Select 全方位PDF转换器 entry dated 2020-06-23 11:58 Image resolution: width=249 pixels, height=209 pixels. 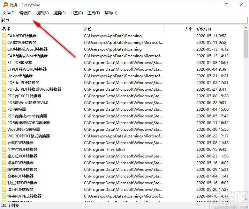point(22,156)
